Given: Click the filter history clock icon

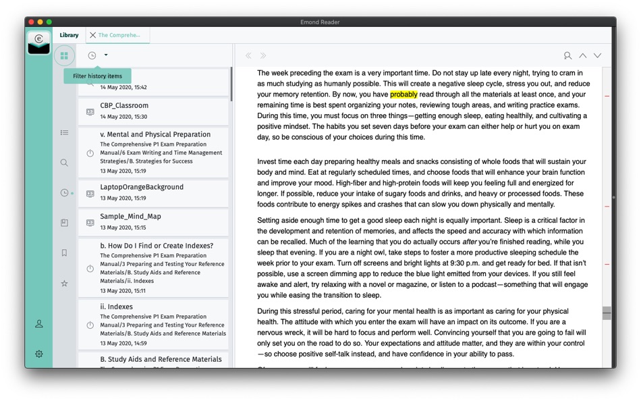Looking at the screenshot, I should (92, 55).
